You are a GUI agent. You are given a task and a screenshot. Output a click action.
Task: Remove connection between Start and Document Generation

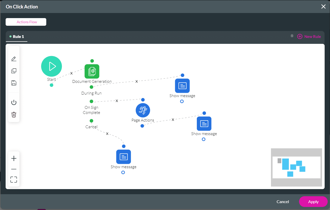[x=71, y=73]
